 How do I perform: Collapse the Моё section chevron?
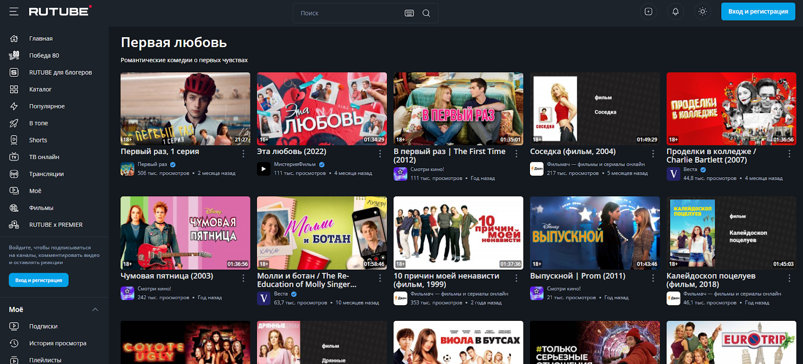(95, 309)
